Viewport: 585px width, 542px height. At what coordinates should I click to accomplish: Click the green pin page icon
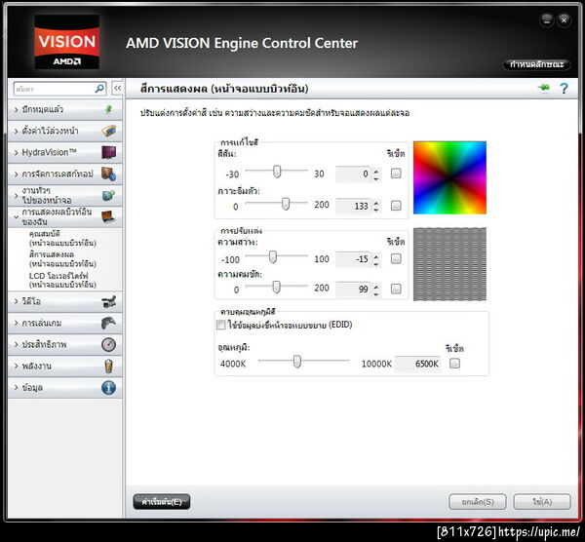(x=544, y=88)
